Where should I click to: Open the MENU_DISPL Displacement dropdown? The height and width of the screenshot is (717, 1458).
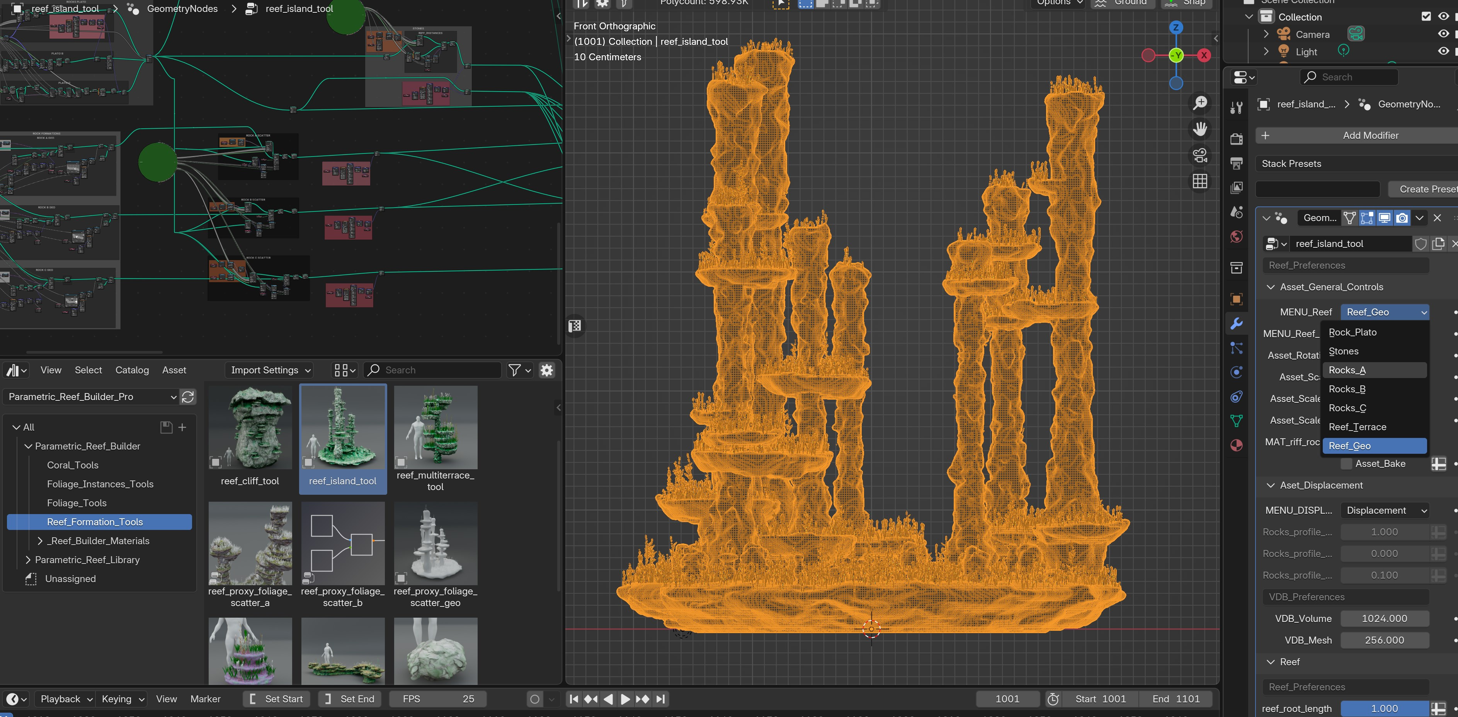click(x=1385, y=510)
